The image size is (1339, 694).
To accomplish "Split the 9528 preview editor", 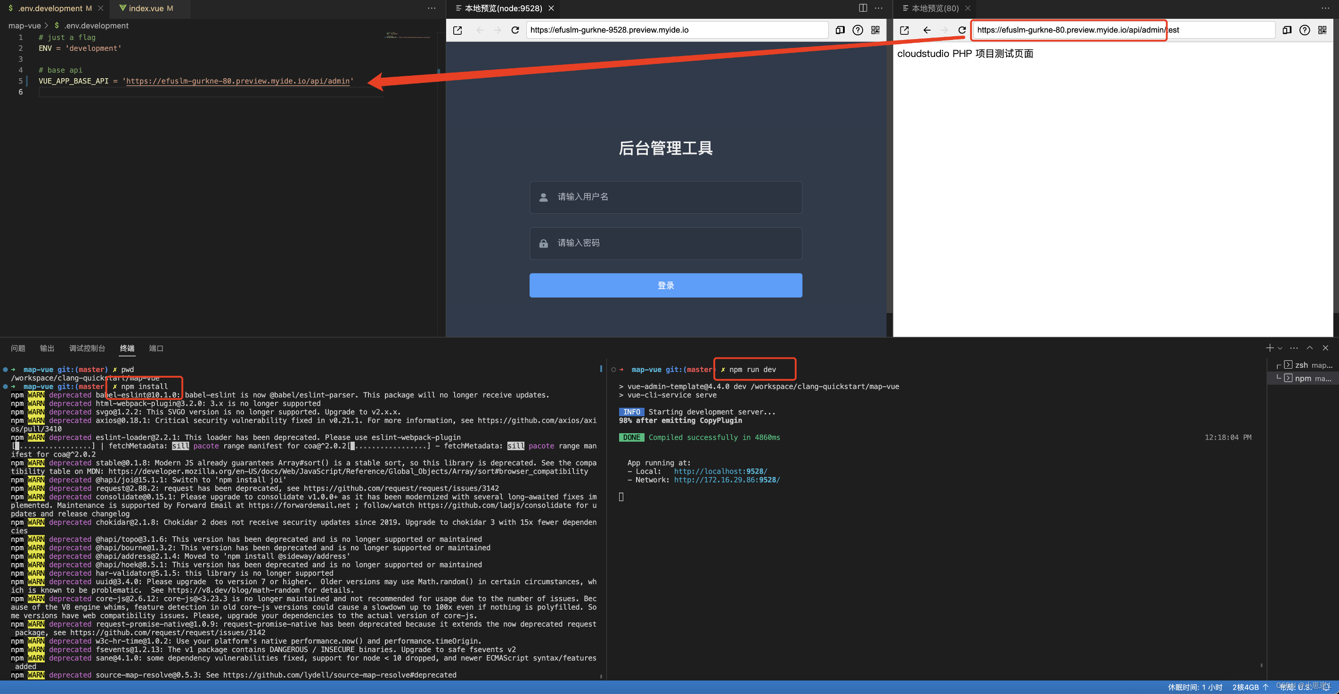I will pyautogui.click(x=863, y=8).
